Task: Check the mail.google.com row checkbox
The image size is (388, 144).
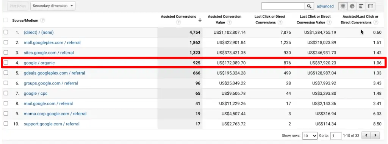Action: (x=6, y=103)
